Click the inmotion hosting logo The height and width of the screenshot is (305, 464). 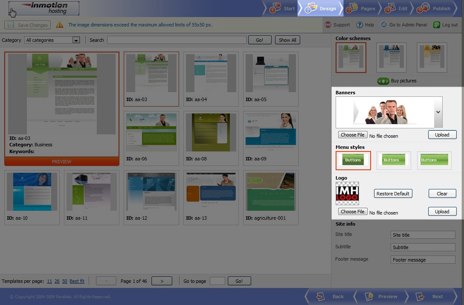tap(44, 8)
